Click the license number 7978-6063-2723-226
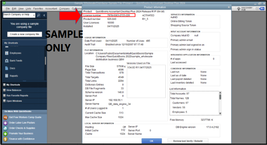 coord(118,15)
